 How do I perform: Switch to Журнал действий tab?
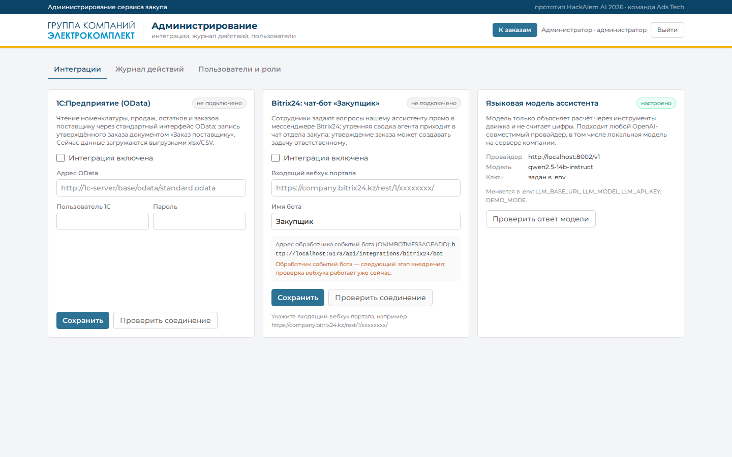(149, 69)
